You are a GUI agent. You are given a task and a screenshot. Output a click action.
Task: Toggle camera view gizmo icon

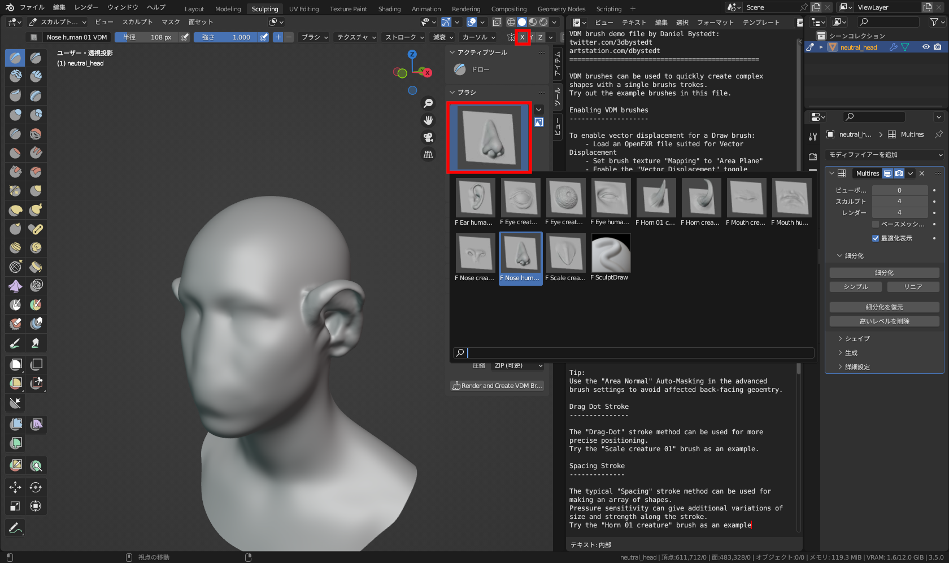[x=428, y=137]
